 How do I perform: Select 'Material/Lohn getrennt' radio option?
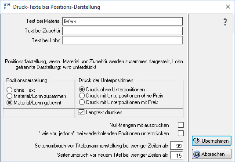[x=9, y=103]
